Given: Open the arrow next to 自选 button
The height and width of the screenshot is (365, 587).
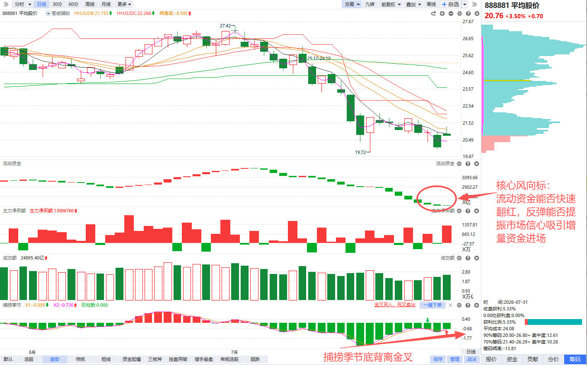Looking at the screenshot, I should coord(465,4).
